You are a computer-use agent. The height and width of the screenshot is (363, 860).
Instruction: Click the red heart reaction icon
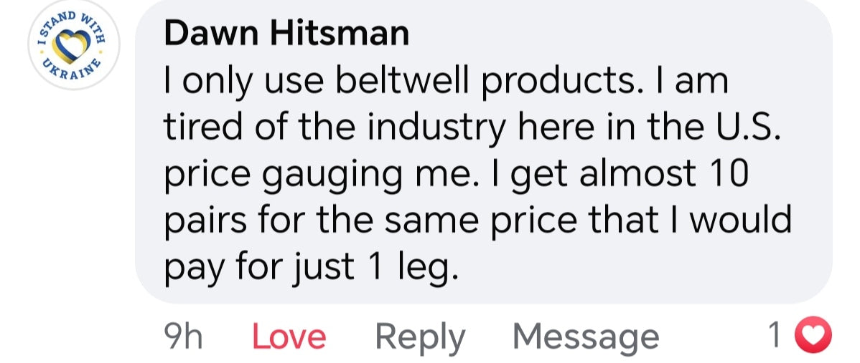pos(815,335)
